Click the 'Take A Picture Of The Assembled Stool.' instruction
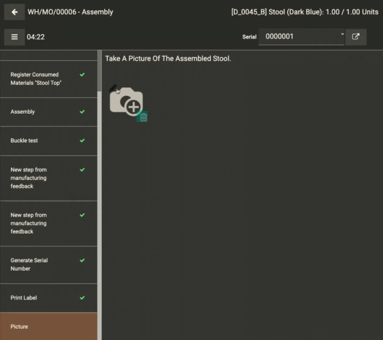Viewport: 383px width, 340px height. (x=168, y=58)
